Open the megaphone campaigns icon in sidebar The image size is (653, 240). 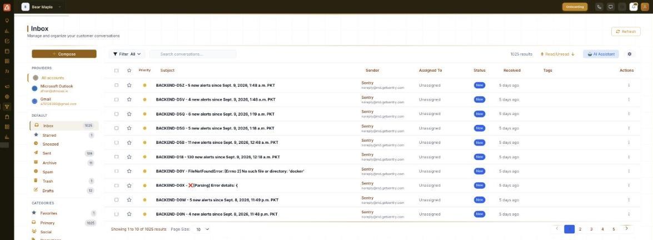pyautogui.click(x=7, y=86)
